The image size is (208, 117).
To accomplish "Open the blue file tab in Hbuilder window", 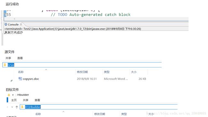I will click(7, 100).
